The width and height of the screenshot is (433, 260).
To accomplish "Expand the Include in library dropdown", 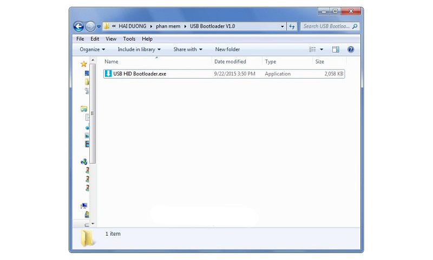I will (139, 49).
